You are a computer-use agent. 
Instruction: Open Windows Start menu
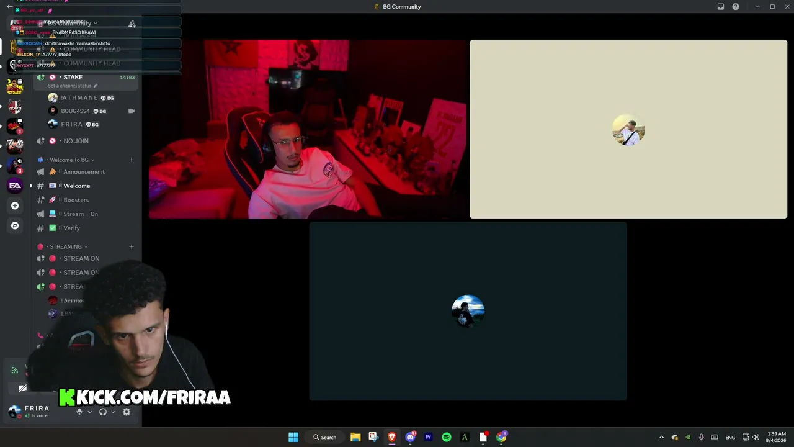tap(293, 437)
